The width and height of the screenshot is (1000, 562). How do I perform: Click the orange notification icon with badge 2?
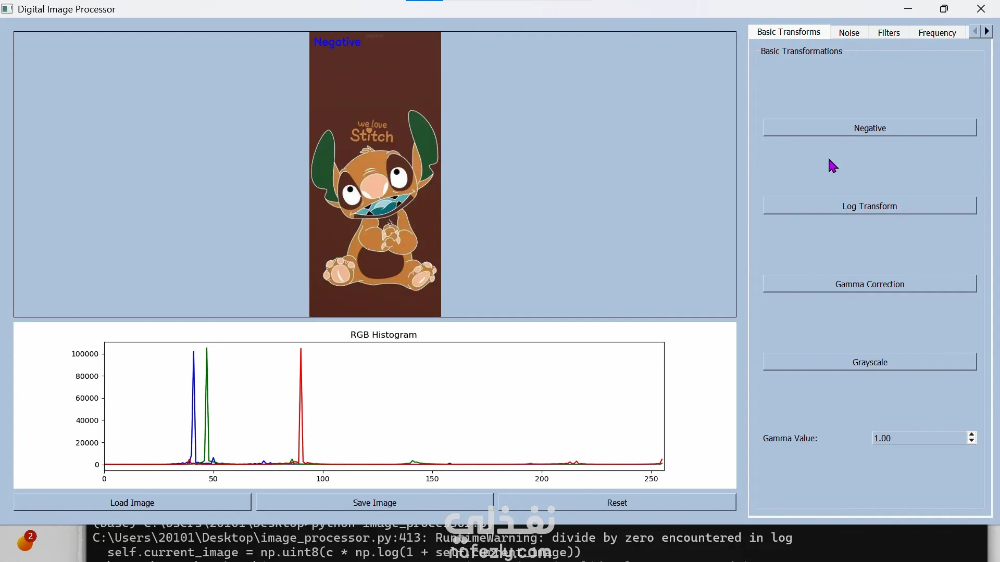tap(25, 542)
